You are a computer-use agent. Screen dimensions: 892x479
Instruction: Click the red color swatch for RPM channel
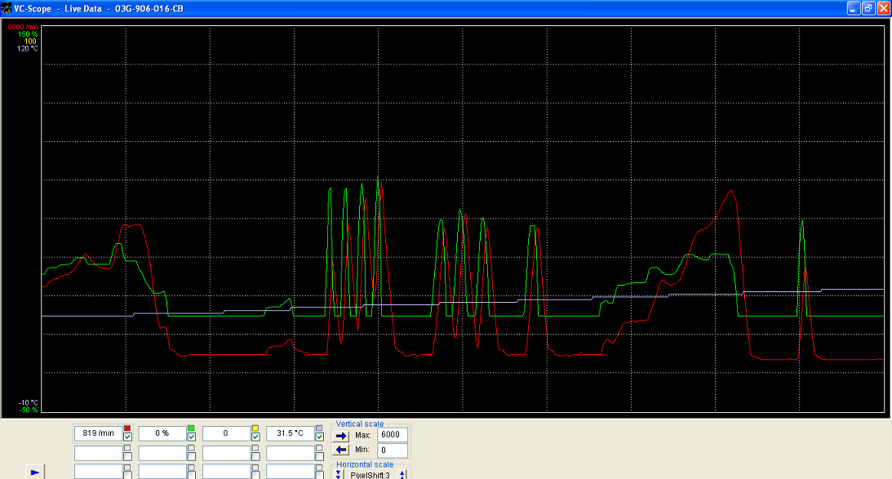pos(127,428)
